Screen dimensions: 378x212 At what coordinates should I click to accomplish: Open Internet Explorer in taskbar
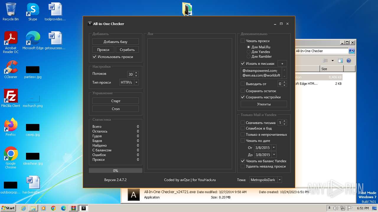[23, 208]
